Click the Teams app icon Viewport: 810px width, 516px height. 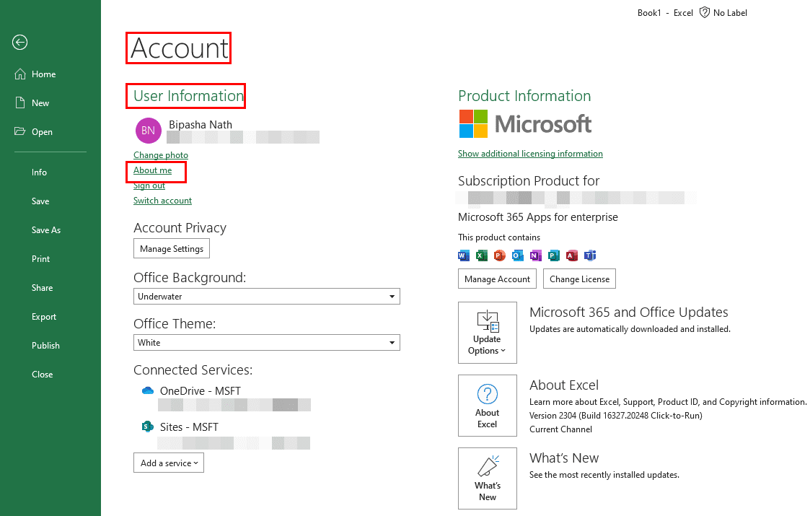tap(590, 255)
